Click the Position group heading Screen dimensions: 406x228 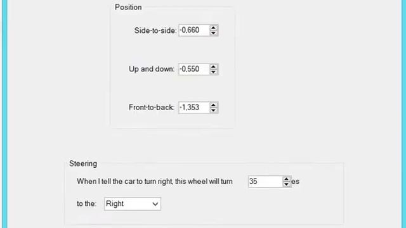tap(128, 7)
